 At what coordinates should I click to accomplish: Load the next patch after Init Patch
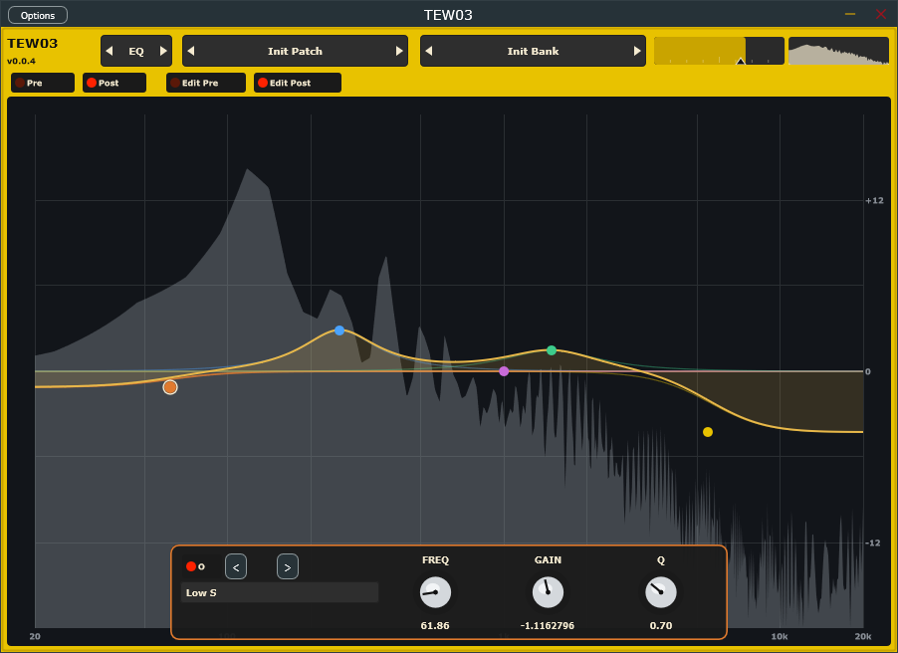[399, 51]
